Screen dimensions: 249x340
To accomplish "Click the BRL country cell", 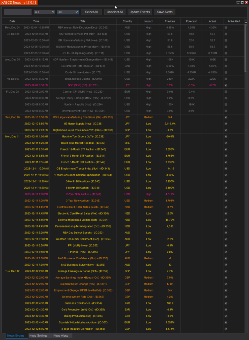I will 127,143.
